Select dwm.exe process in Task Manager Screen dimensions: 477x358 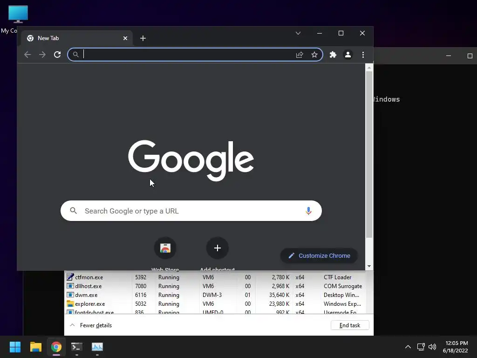click(215, 295)
